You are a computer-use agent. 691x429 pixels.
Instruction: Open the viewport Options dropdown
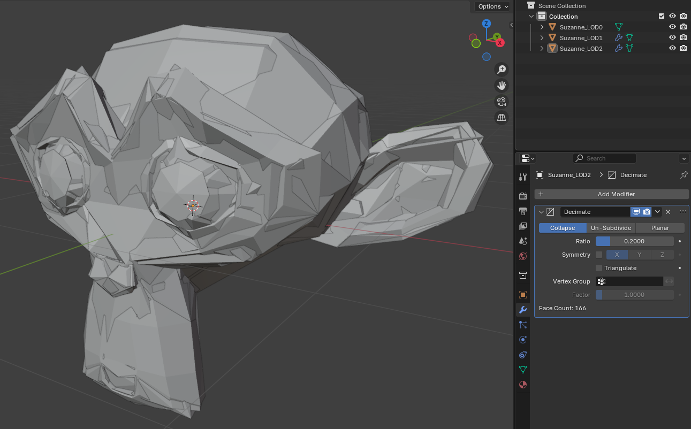(493, 6)
